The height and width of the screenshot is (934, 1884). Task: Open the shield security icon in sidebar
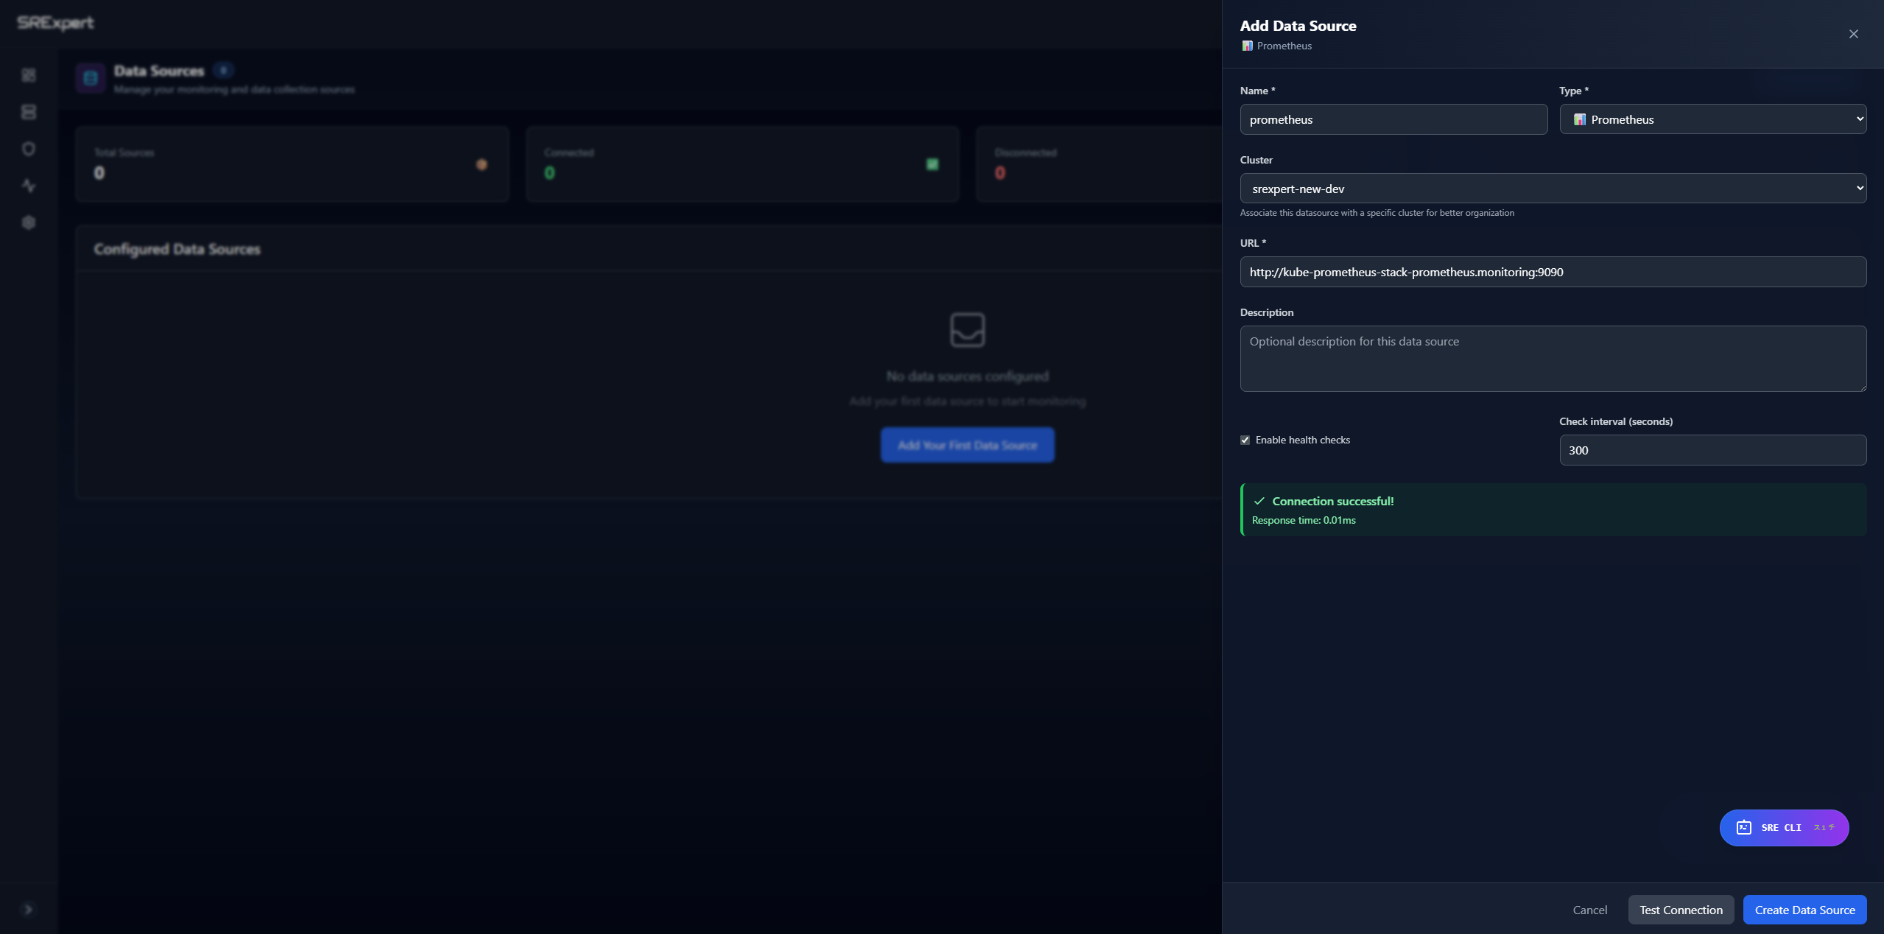29,149
